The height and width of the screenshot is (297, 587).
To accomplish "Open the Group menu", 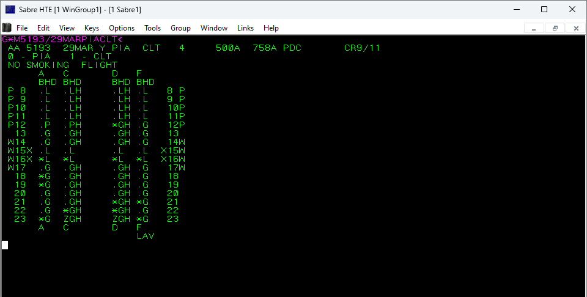I will 180,28.
